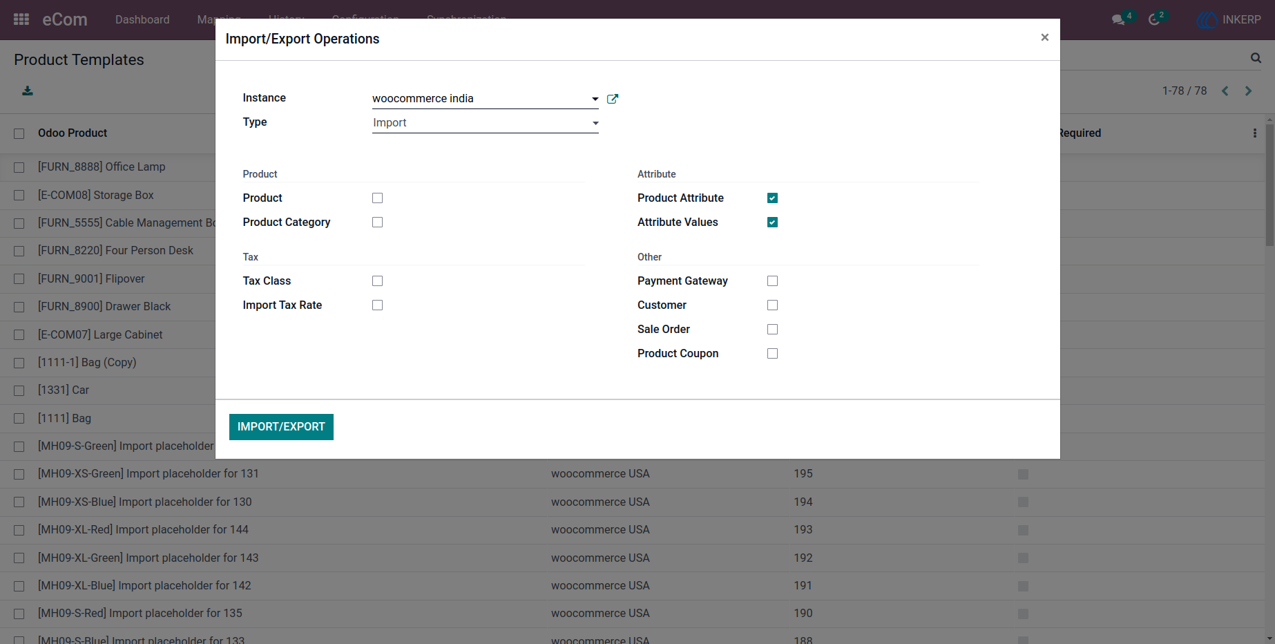Open the search magnifier icon
Viewport: 1275px width, 644px height.
[x=1256, y=58]
